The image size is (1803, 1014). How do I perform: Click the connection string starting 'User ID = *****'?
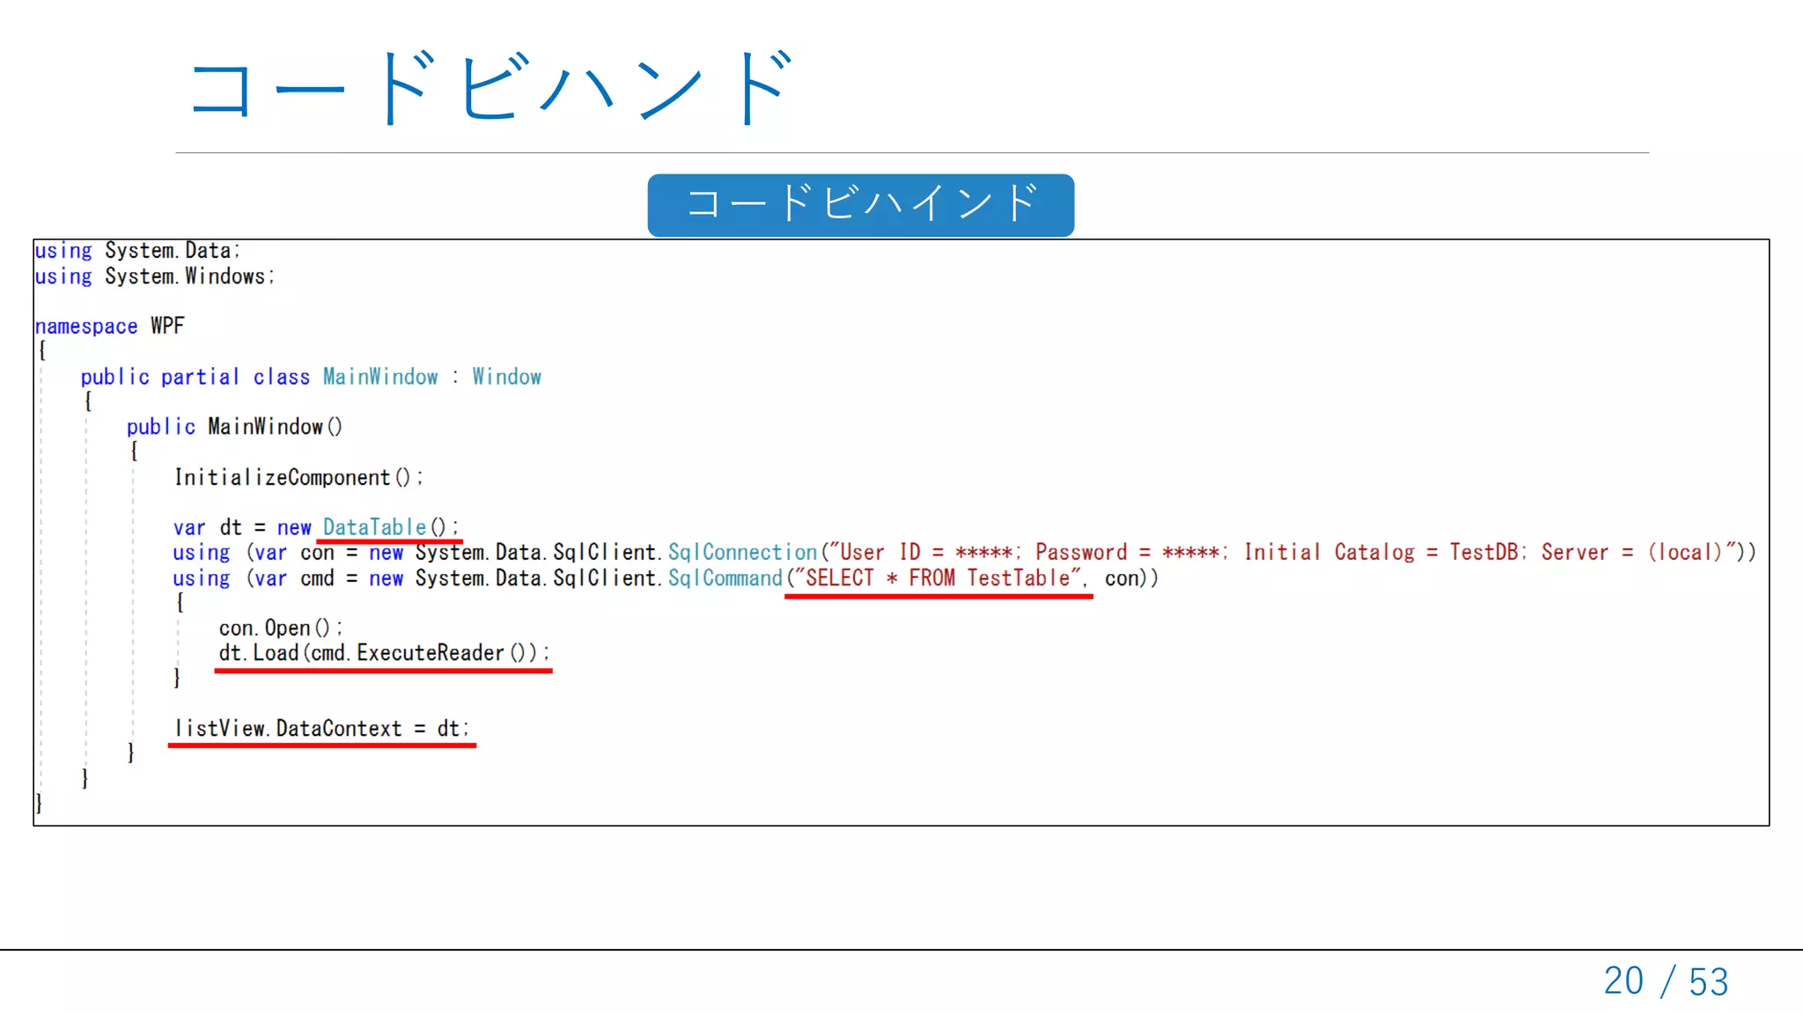[1284, 552]
